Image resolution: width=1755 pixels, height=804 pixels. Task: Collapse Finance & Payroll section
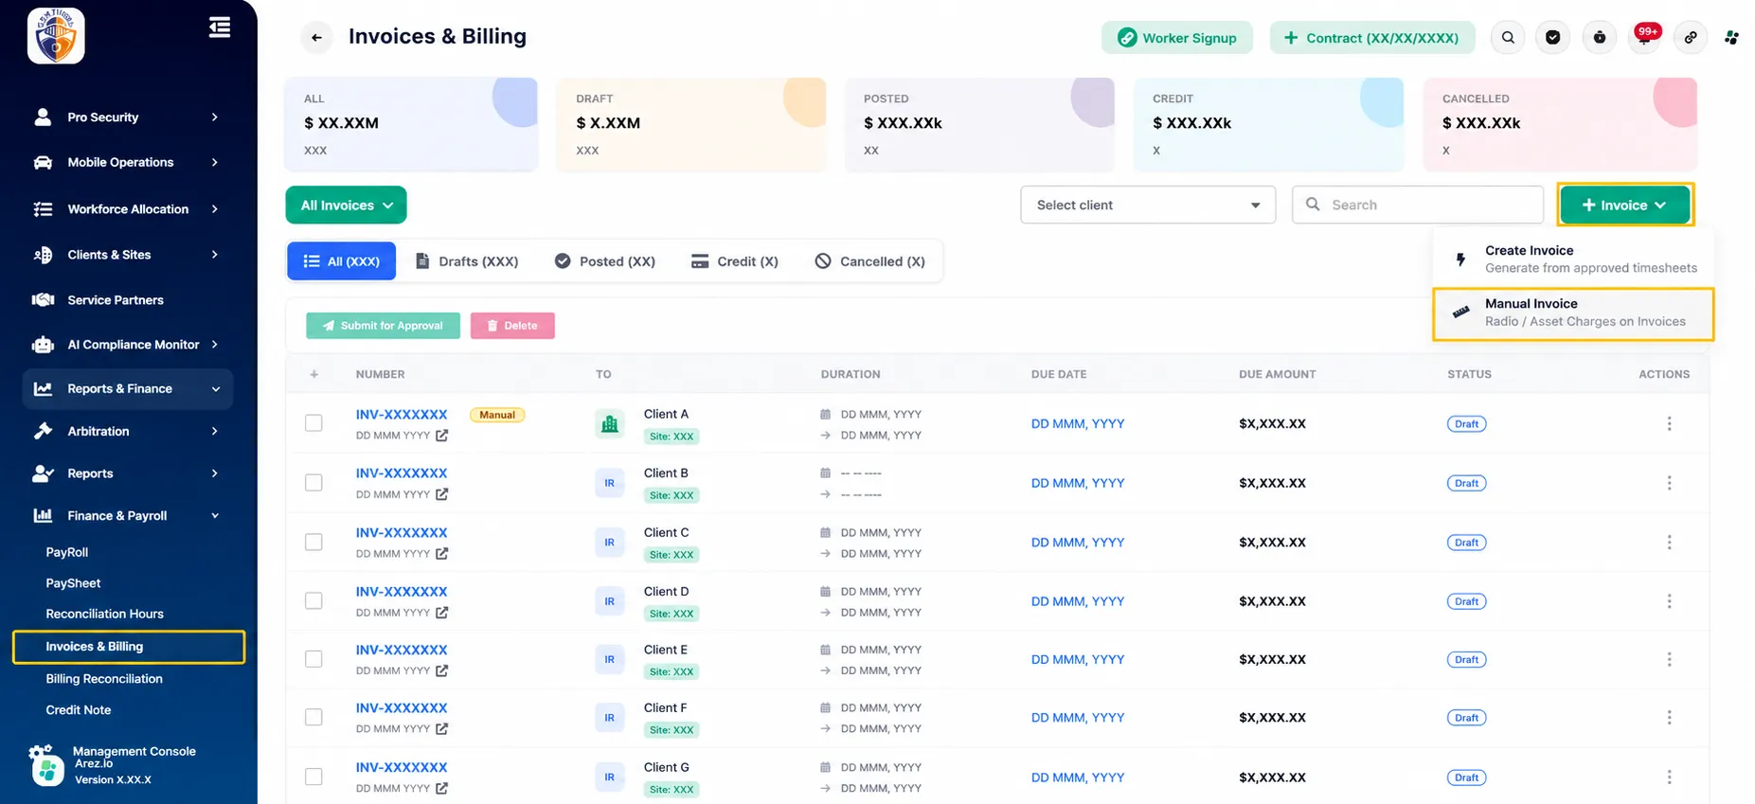[x=127, y=516]
